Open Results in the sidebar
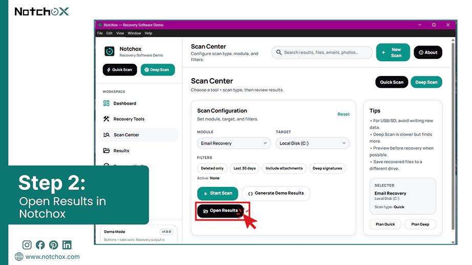472x265 pixels. [139, 150]
